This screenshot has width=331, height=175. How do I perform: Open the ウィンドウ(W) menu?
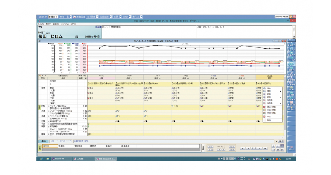pos(65,24)
